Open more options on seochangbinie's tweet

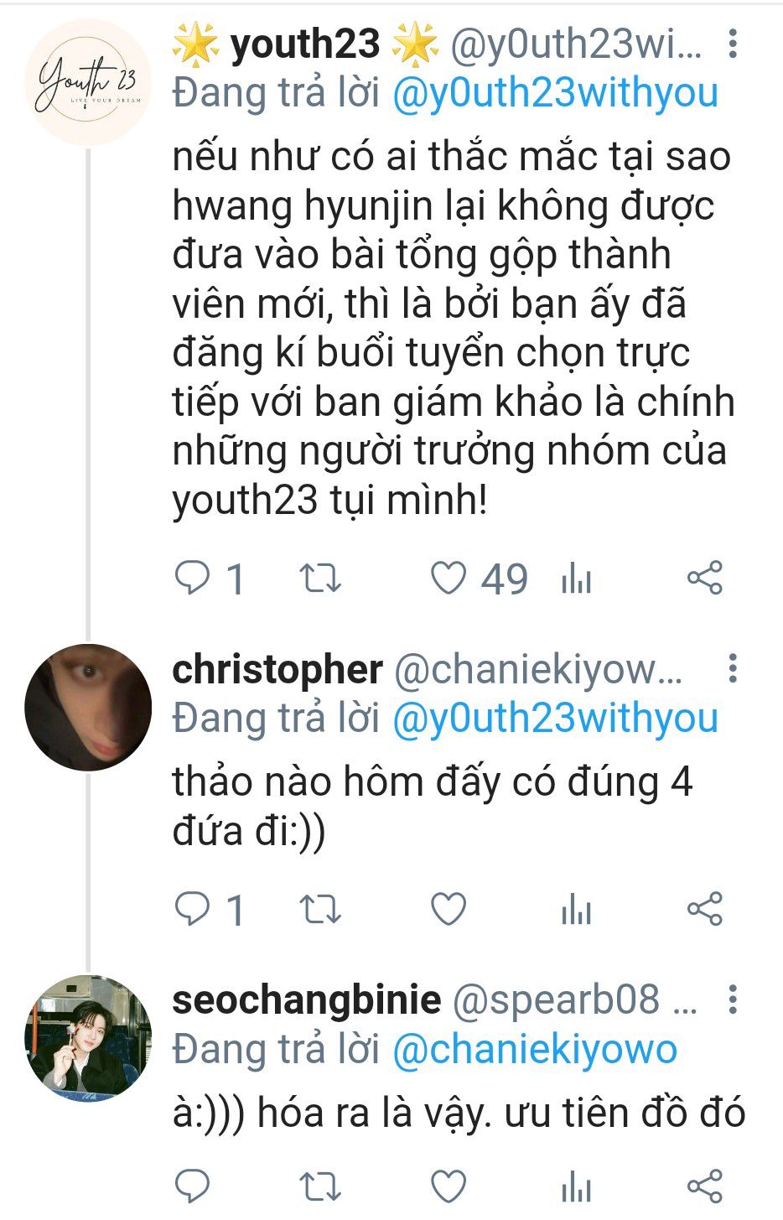click(x=733, y=999)
